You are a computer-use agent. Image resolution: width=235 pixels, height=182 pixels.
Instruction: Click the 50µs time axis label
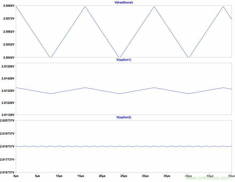231,176
